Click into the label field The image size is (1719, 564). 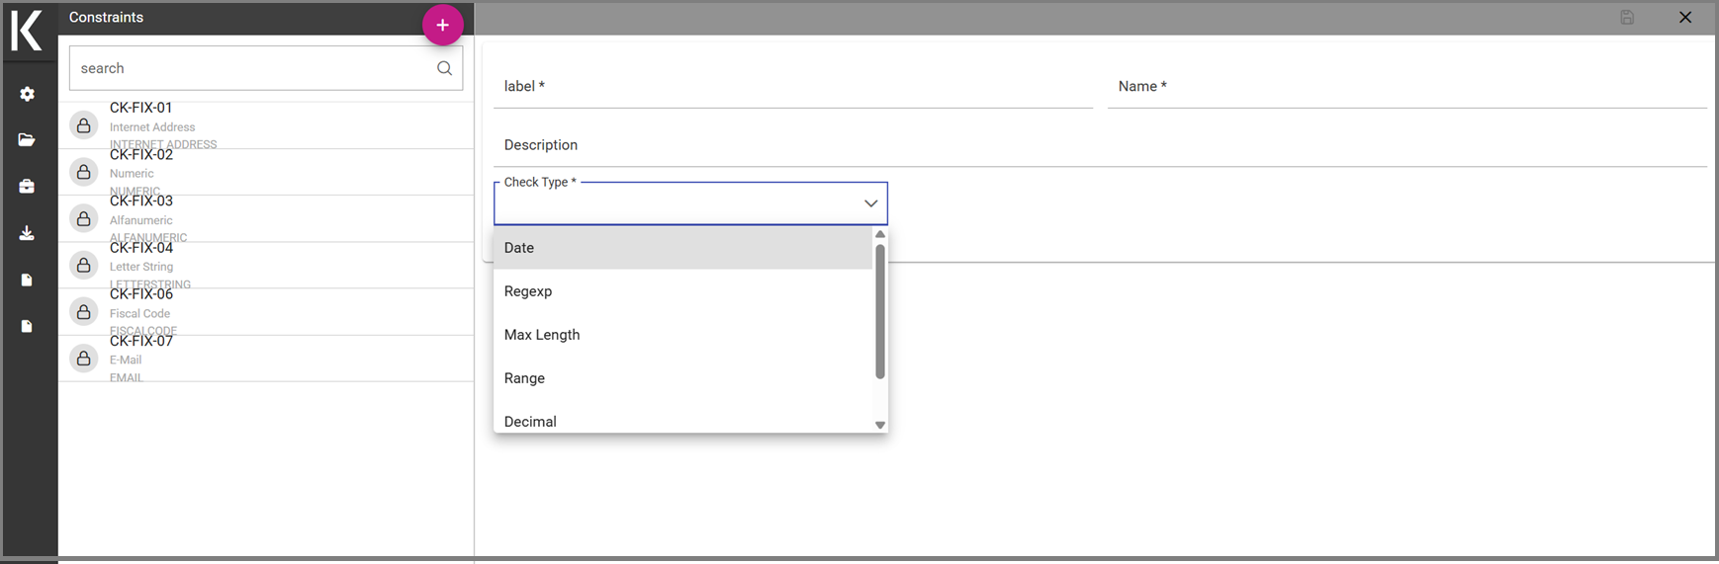(x=793, y=87)
